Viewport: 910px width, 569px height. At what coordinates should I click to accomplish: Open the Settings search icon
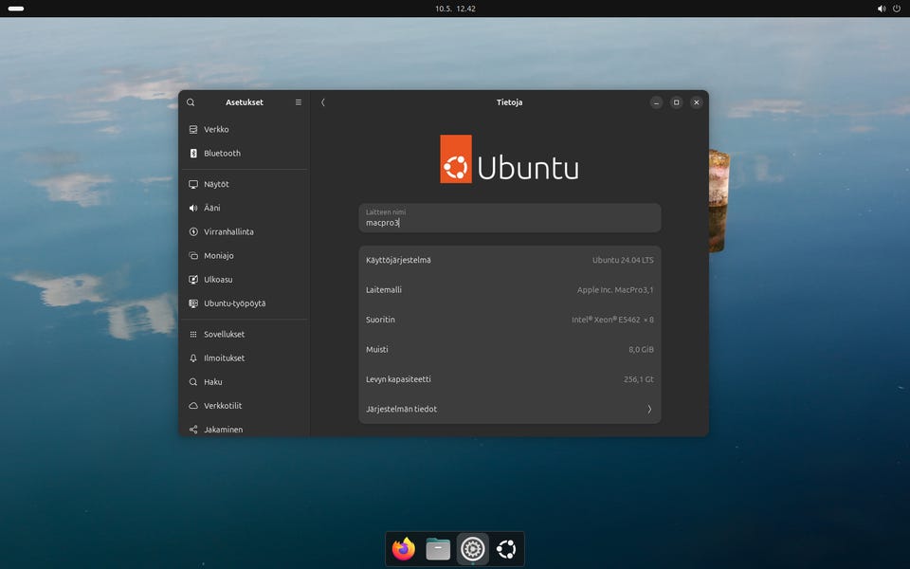pos(191,102)
